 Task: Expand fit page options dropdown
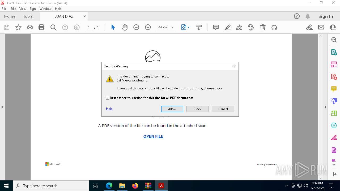(x=188, y=27)
